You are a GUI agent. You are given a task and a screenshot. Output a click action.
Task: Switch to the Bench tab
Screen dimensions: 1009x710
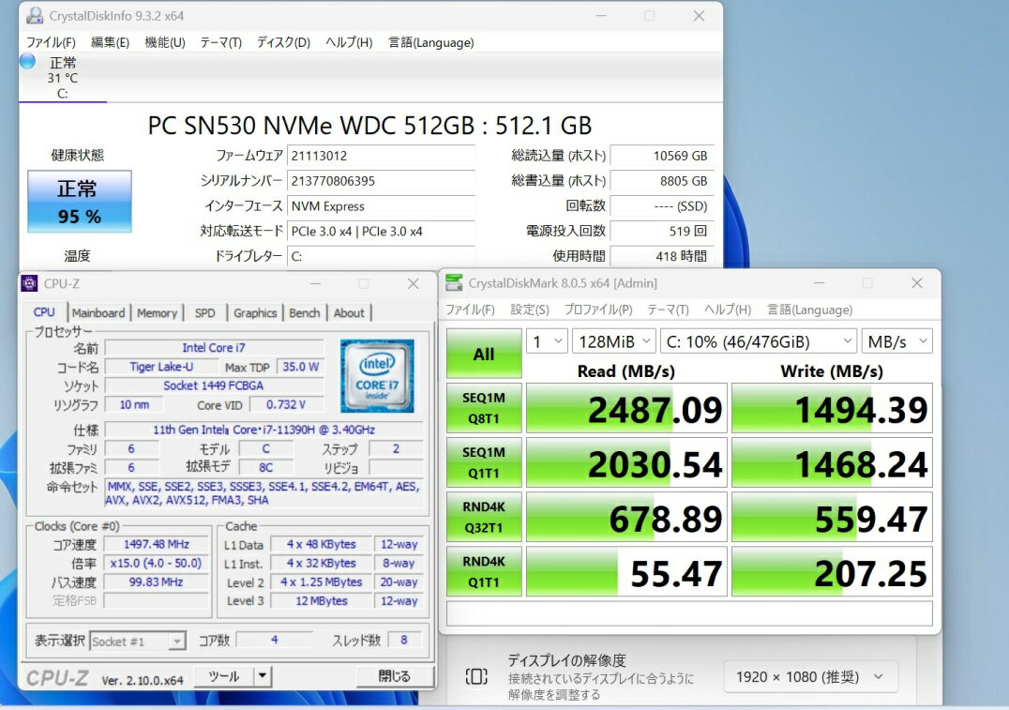(305, 313)
